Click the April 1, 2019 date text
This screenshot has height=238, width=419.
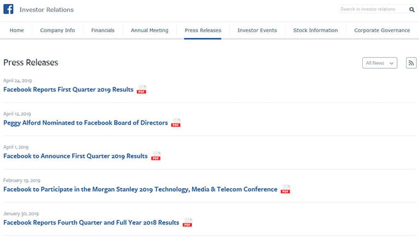16,147
